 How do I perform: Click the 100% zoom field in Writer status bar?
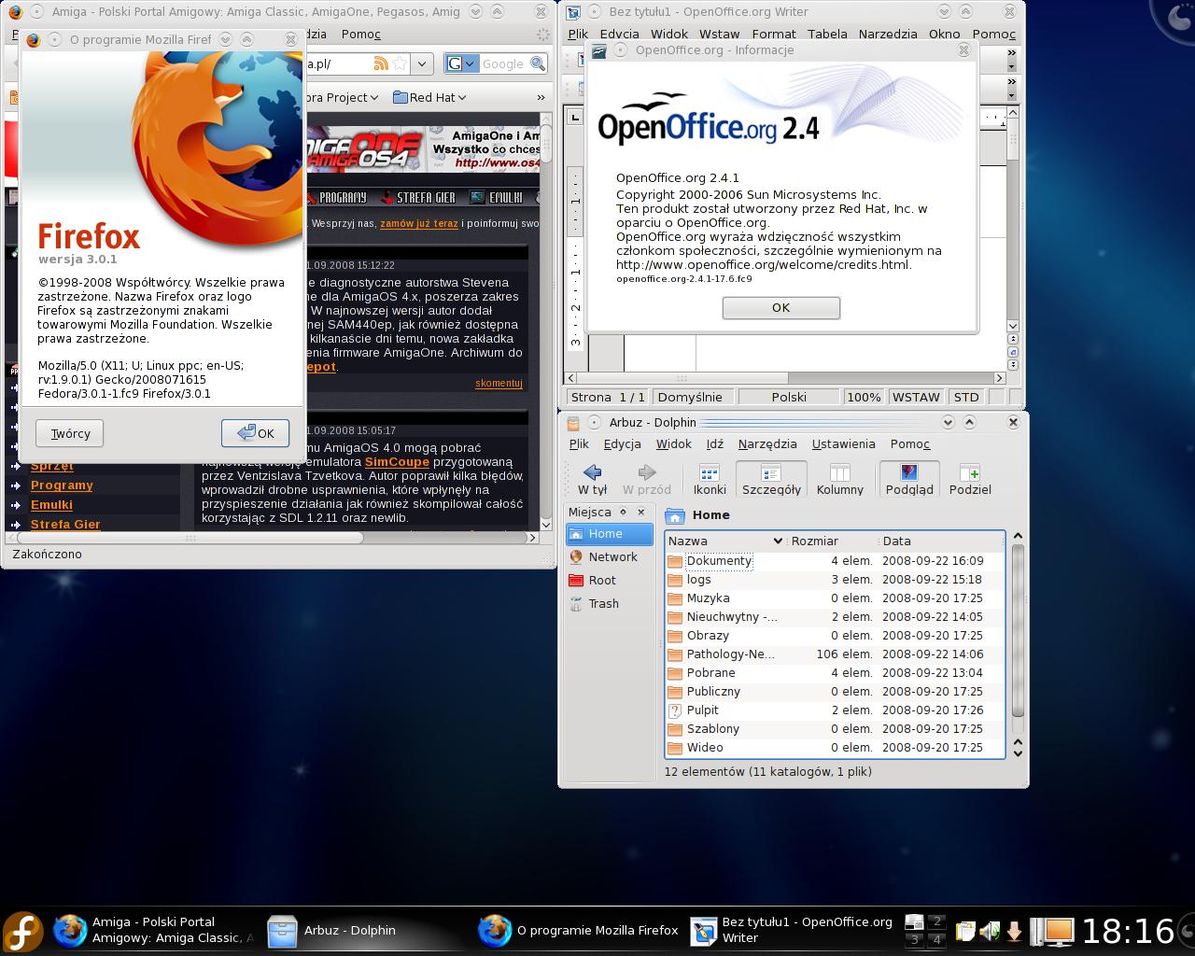(x=864, y=397)
